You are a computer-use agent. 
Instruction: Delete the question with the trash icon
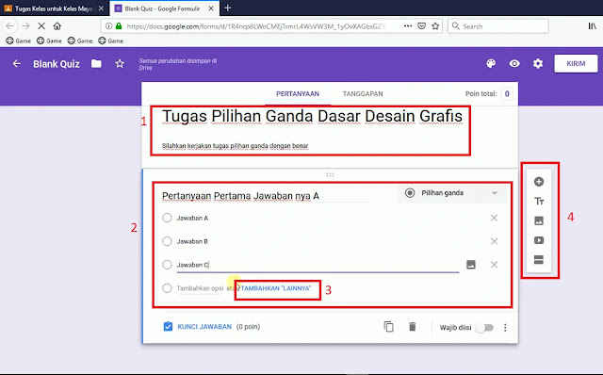413,327
